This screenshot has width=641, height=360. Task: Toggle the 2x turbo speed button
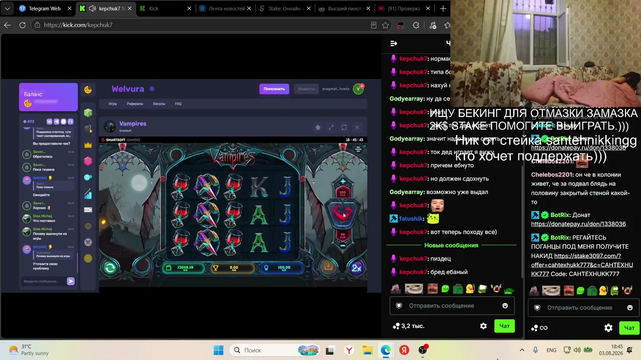pyautogui.click(x=357, y=267)
